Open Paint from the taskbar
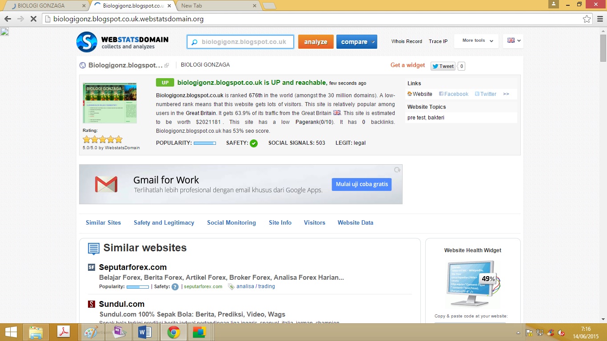The image size is (607, 341). click(91, 332)
